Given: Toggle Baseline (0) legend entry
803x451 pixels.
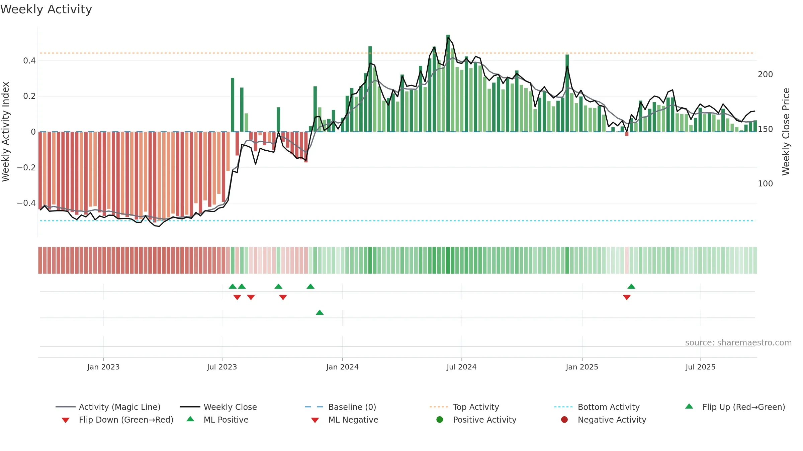Looking at the screenshot, I should click(x=341, y=407).
